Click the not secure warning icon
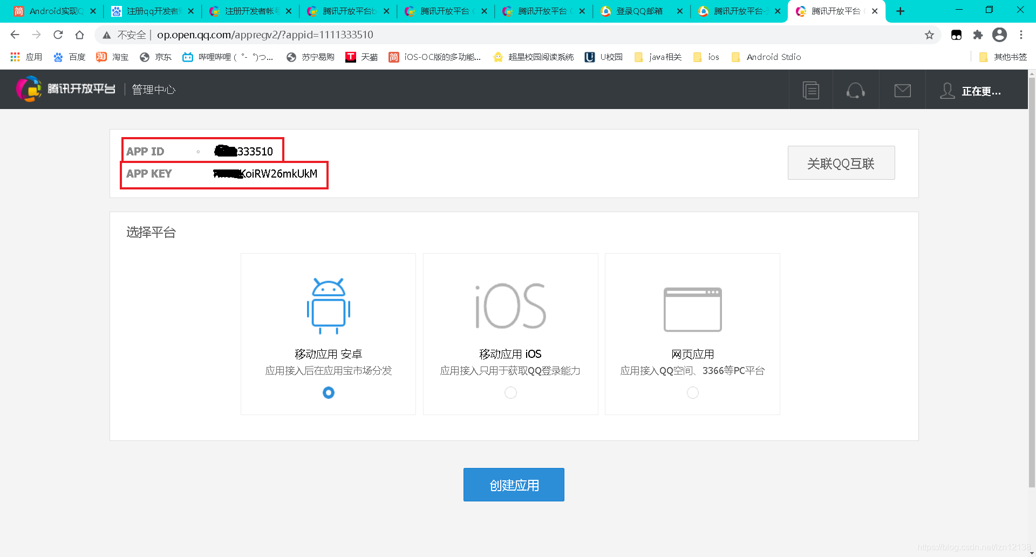The height and width of the screenshot is (557, 1036). [x=107, y=35]
